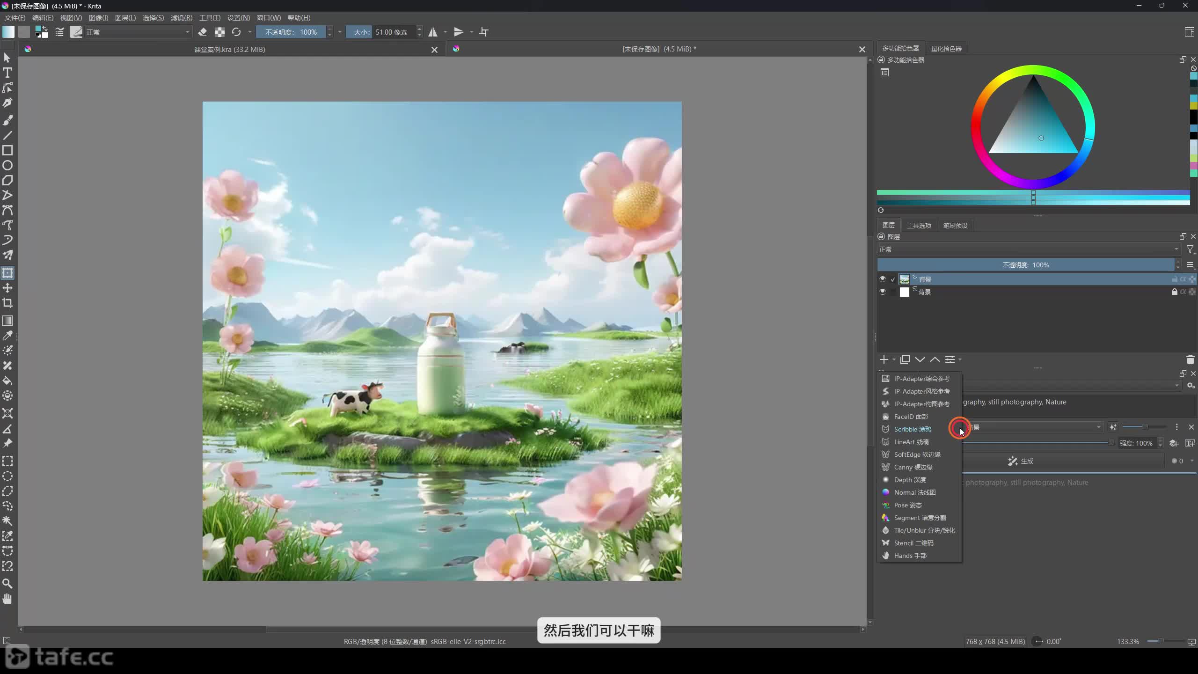Select the Zoom tool
This screenshot has height=674, width=1198.
(7, 584)
